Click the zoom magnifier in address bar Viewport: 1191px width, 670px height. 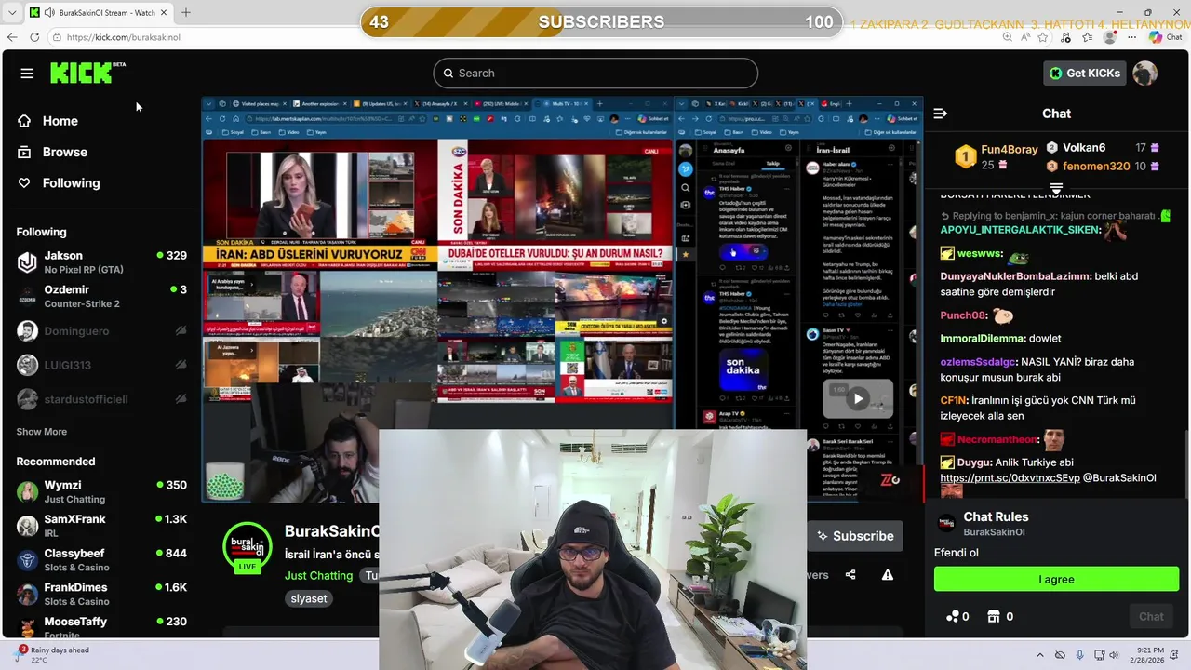pos(1008,37)
